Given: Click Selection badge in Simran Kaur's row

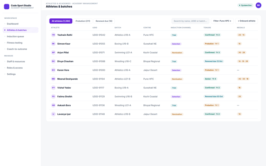Looking at the screenshot, I should [x=176, y=44].
